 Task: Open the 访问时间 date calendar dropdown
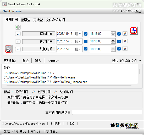(x=78, y=49)
